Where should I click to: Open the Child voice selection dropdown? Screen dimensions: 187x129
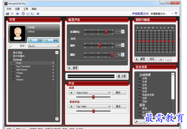(x=44, y=46)
